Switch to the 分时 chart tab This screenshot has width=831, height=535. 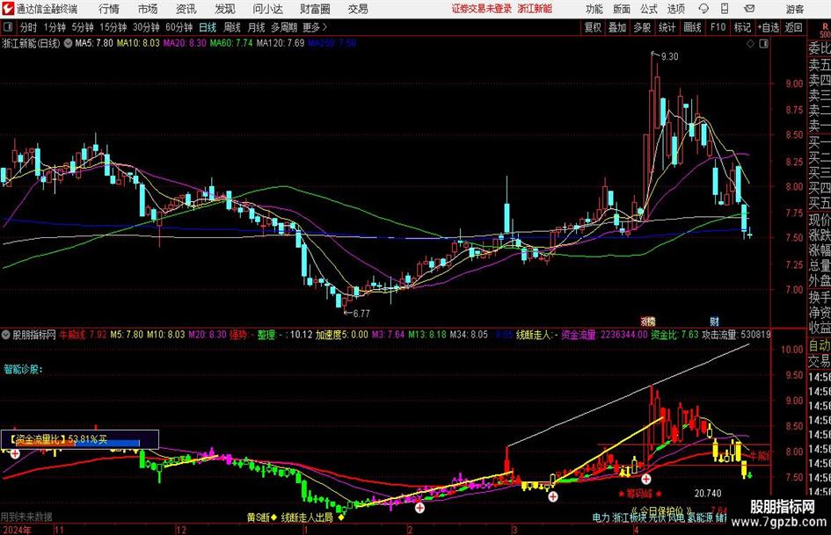29,27
